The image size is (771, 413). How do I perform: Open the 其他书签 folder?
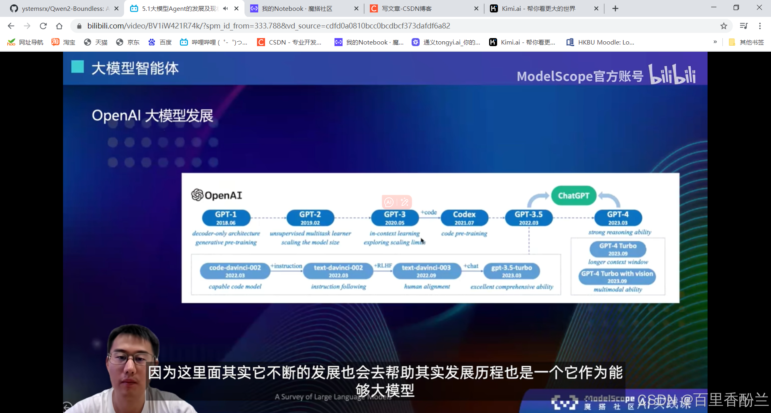[746, 42]
